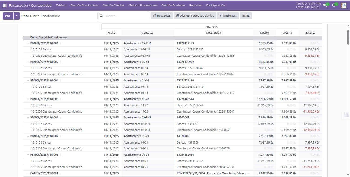Collapse the PBNK1/2025/11/0002 entry
Image resolution: width=350 pixels, height=177 pixels.
(x=28, y=62)
